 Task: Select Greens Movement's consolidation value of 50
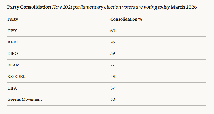click(113, 99)
